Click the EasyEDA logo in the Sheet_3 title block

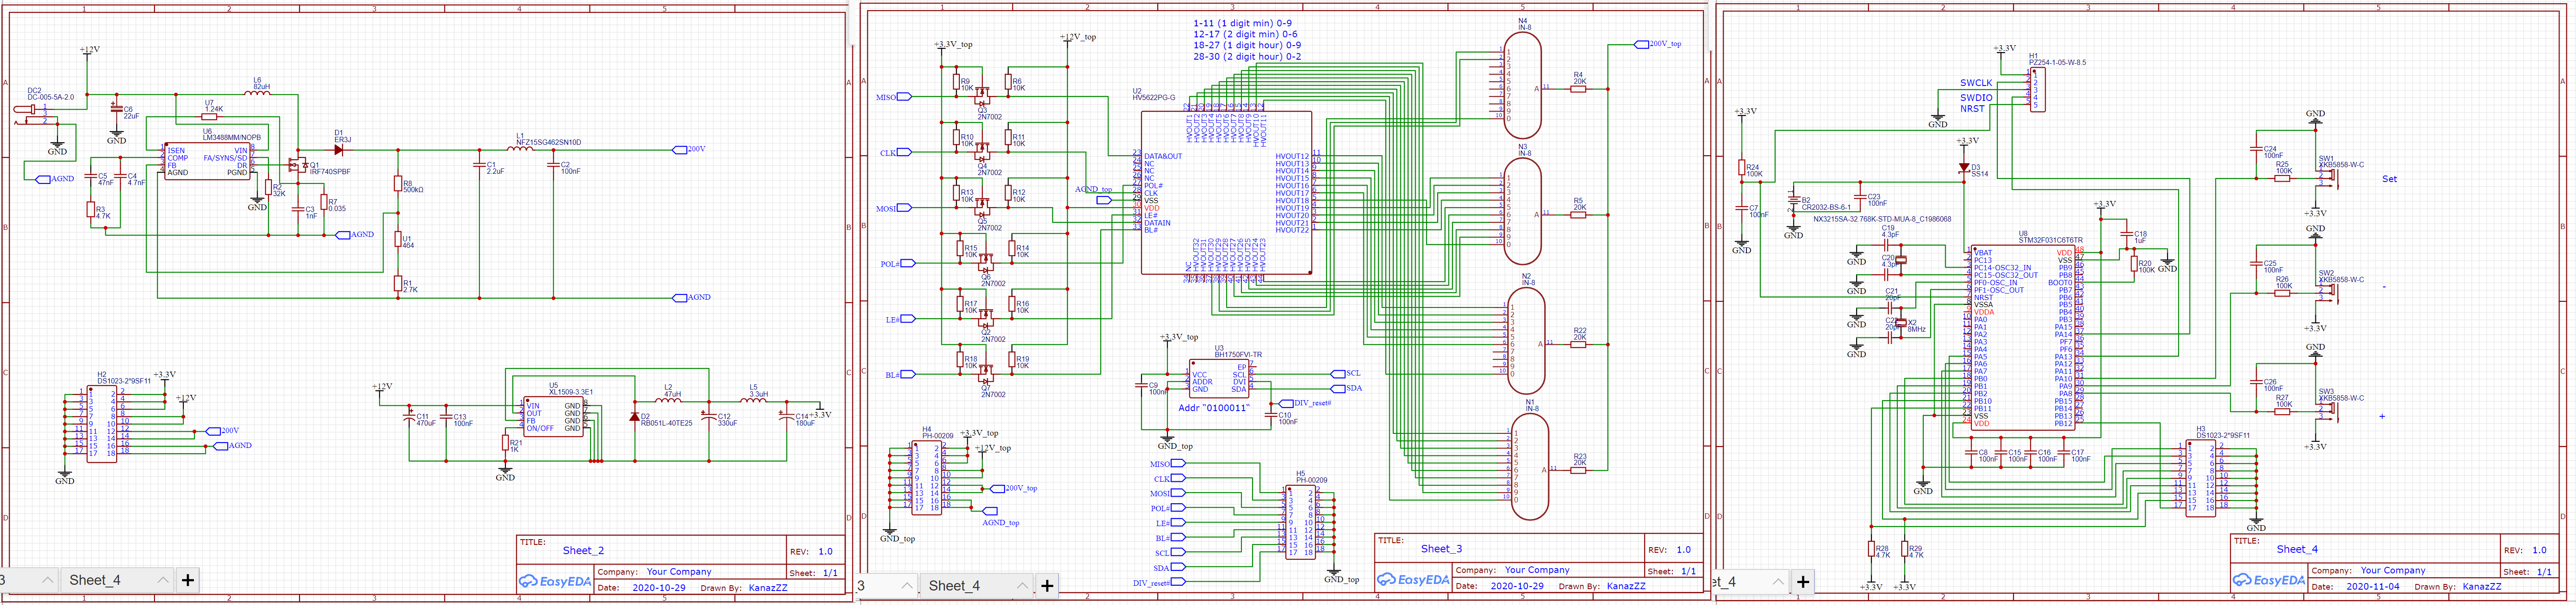(1413, 580)
